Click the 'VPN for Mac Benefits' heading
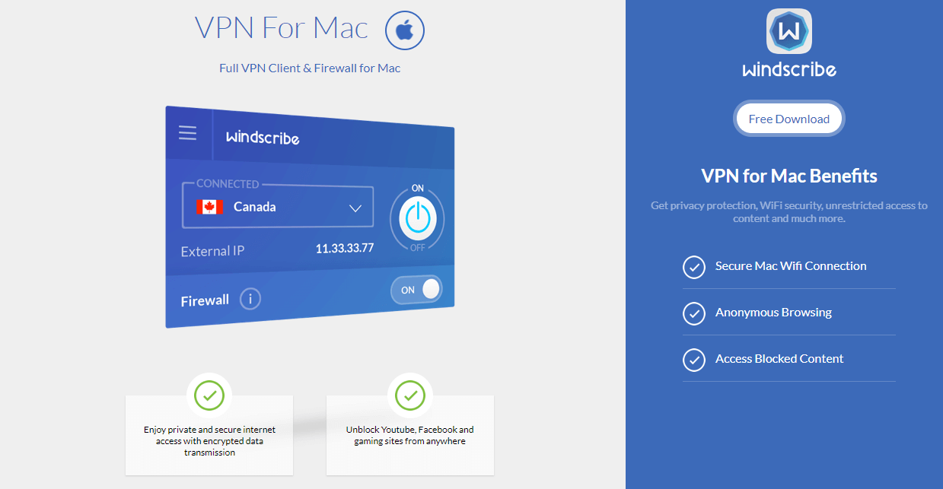Image resolution: width=943 pixels, height=489 pixels. [789, 176]
